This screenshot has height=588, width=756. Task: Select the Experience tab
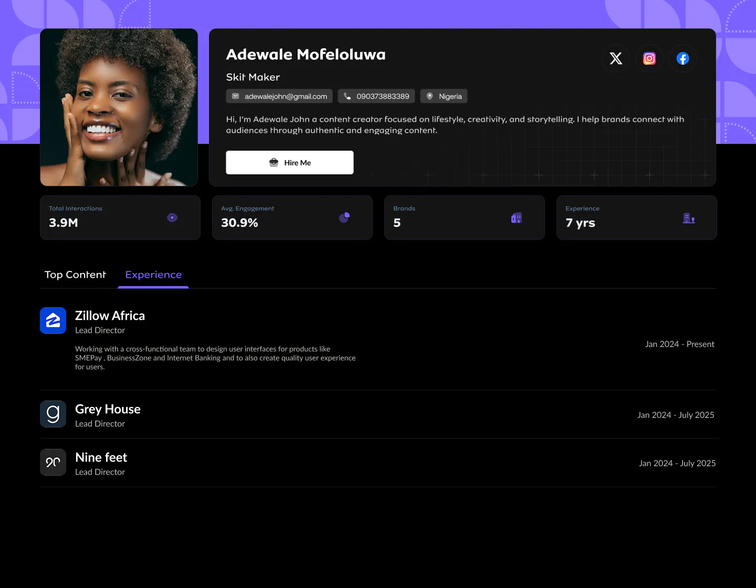point(153,275)
